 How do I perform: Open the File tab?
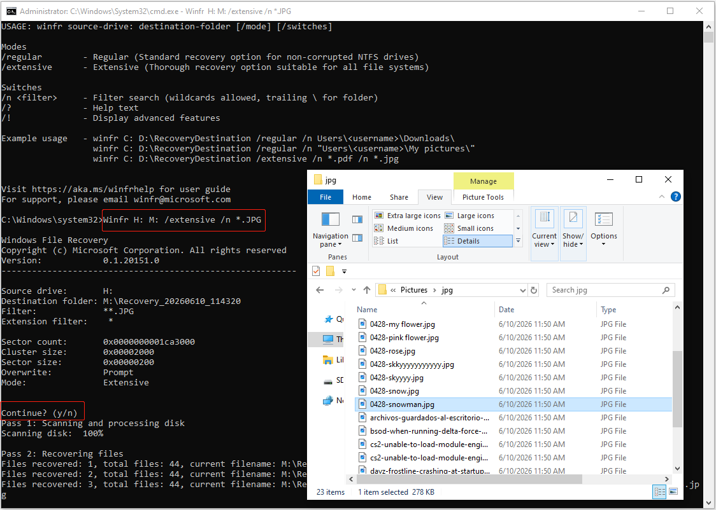point(326,197)
